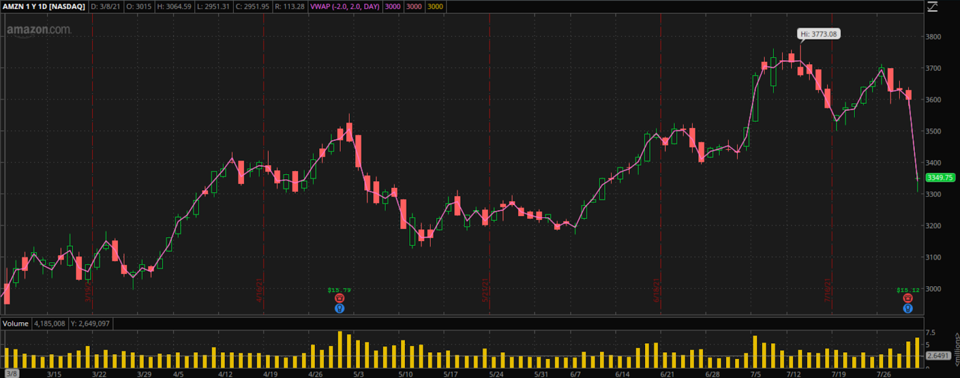Click the 4/19 date axis label
960x378 pixels.
pos(270,374)
